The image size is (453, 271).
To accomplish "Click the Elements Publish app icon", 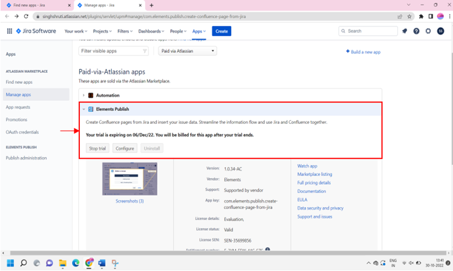I will pos(91,109).
